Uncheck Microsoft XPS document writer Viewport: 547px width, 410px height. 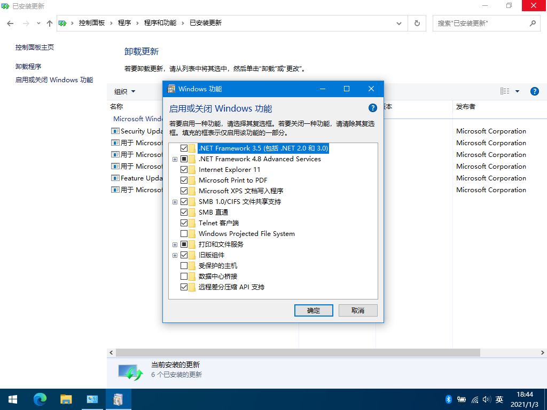(184, 191)
